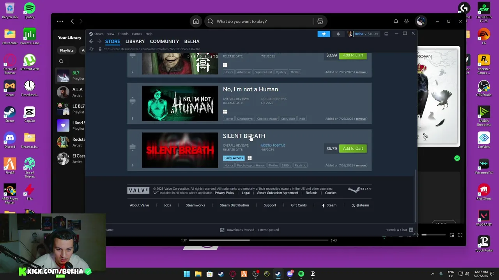Open the SILENT BREATH capsule image
Viewport: 499px width, 280px height.
pyautogui.click(x=180, y=150)
